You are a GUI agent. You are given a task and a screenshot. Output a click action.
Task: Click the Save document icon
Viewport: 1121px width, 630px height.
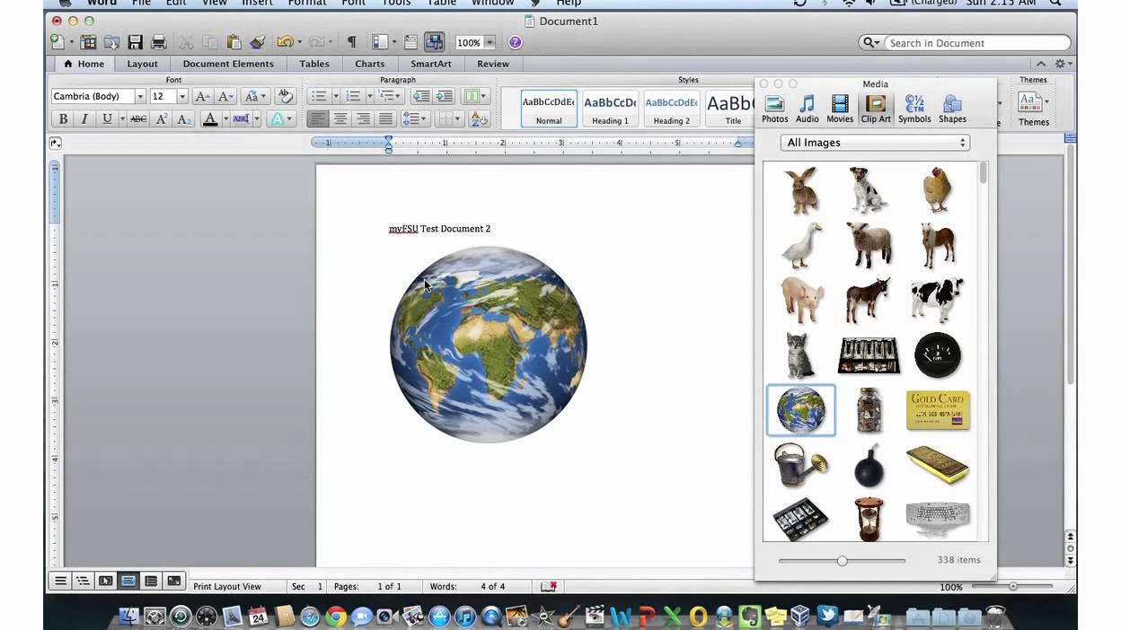click(x=136, y=42)
